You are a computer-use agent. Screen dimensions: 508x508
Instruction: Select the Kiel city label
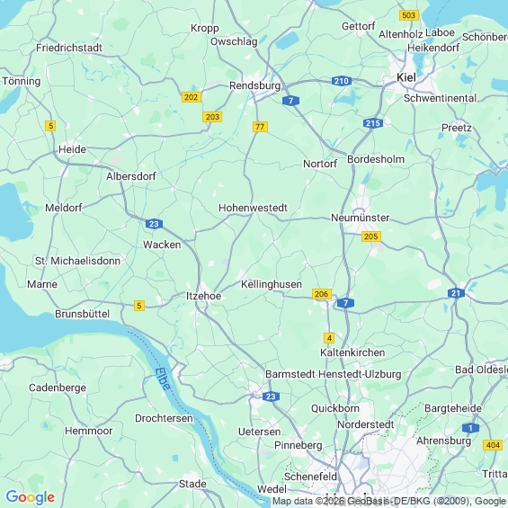(x=406, y=77)
